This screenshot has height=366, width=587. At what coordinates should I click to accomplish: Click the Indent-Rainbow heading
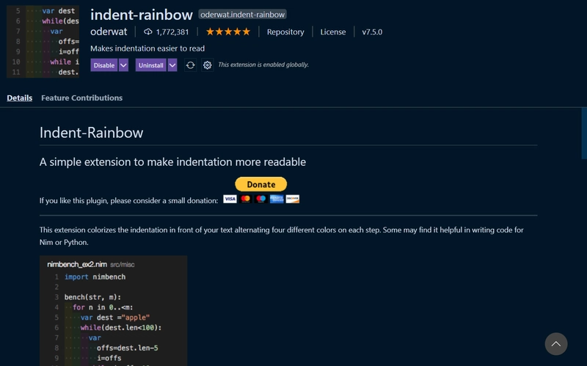(91, 133)
